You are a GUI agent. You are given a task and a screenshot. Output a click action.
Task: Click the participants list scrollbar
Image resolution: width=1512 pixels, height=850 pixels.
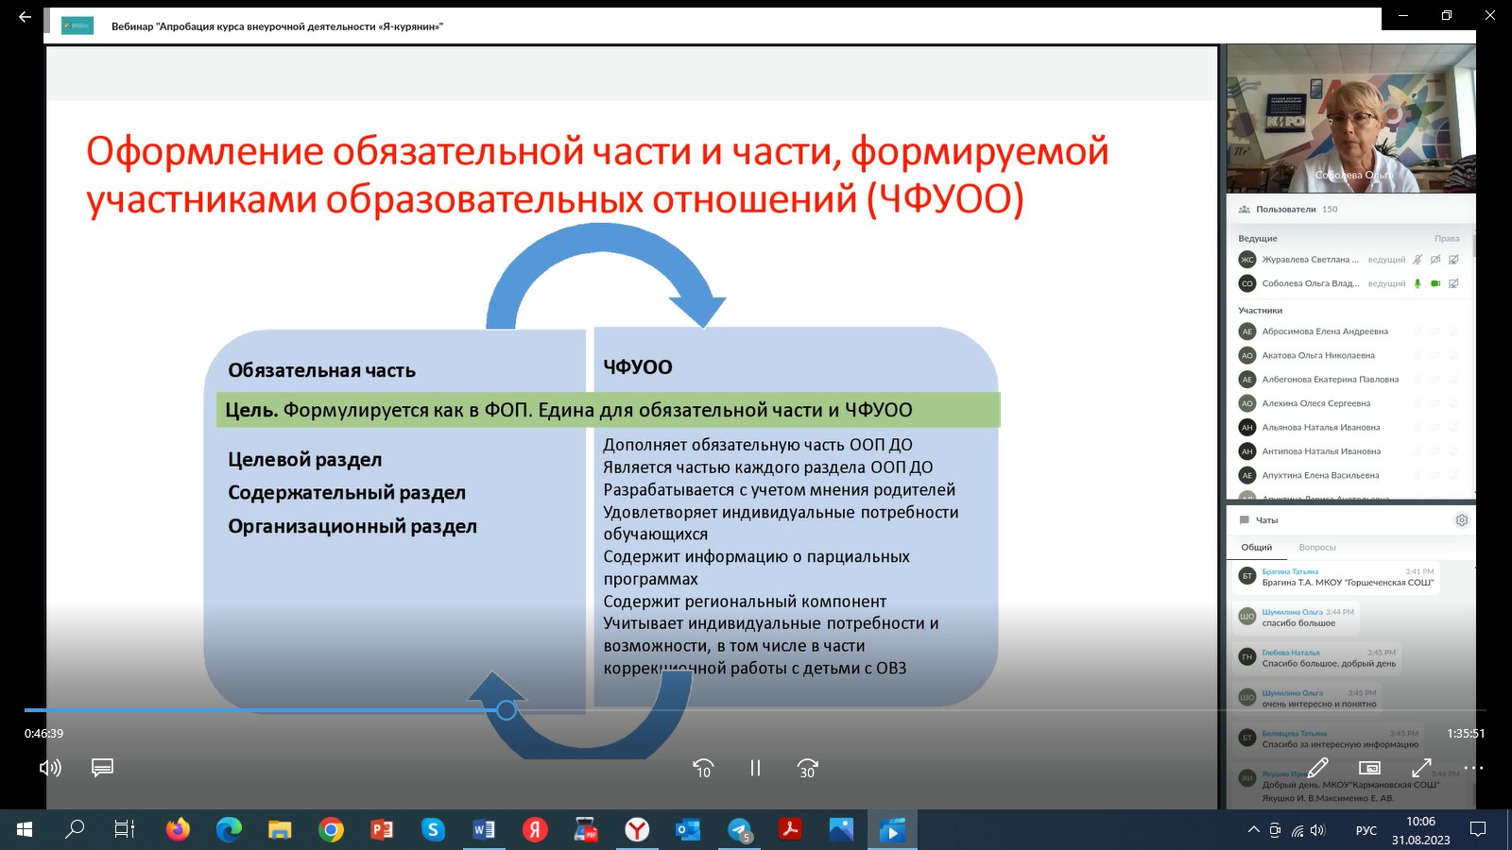click(1472, 244)
